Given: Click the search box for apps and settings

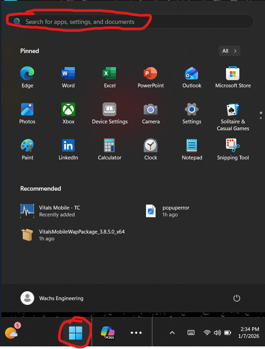Looking at the screenshot, I should pos(131,22).
